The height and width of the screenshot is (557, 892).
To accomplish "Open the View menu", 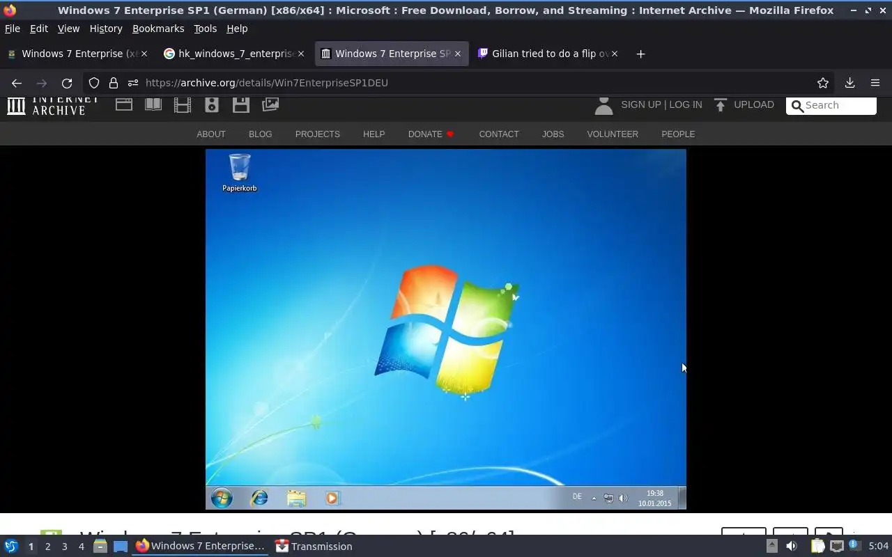I will coord(68,29).
